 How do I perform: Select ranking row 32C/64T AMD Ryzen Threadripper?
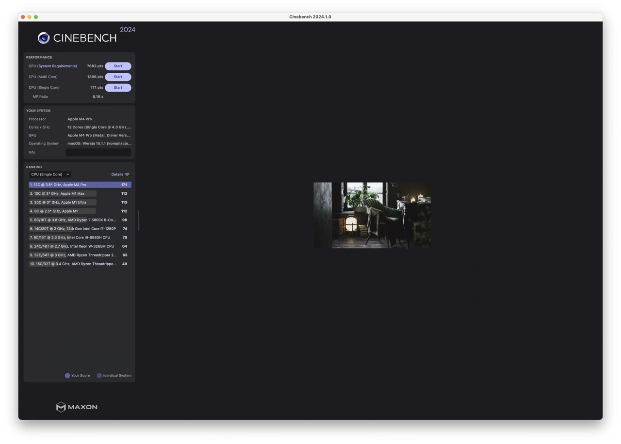80,255
